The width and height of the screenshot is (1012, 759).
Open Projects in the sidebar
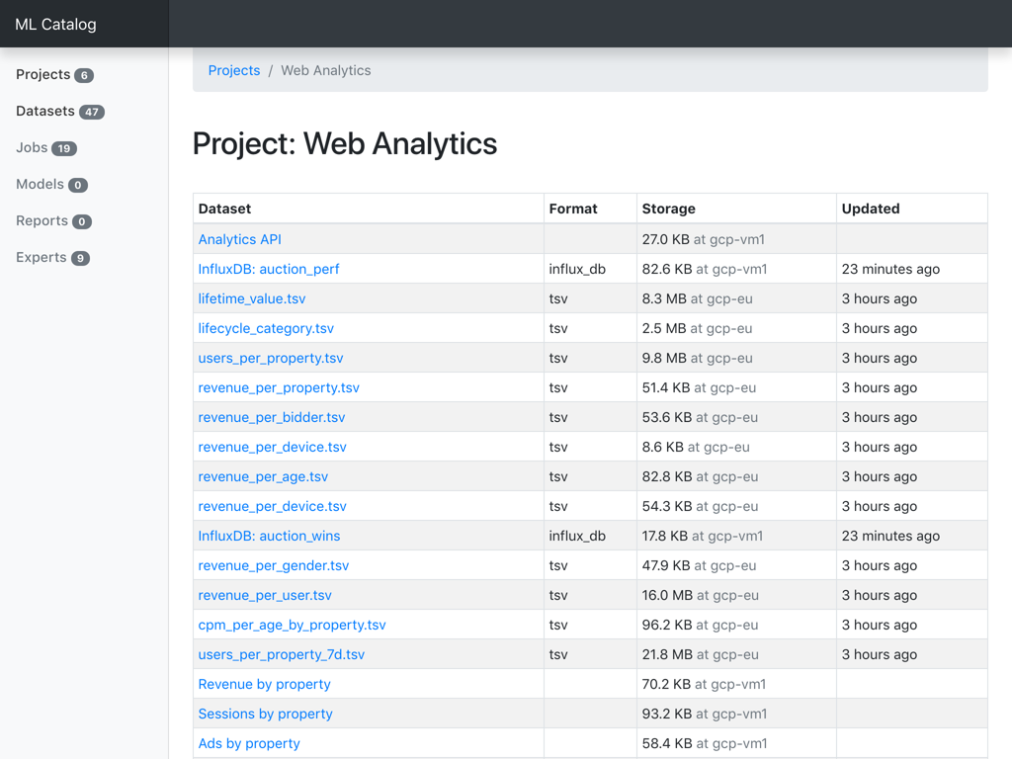[55, 75]
